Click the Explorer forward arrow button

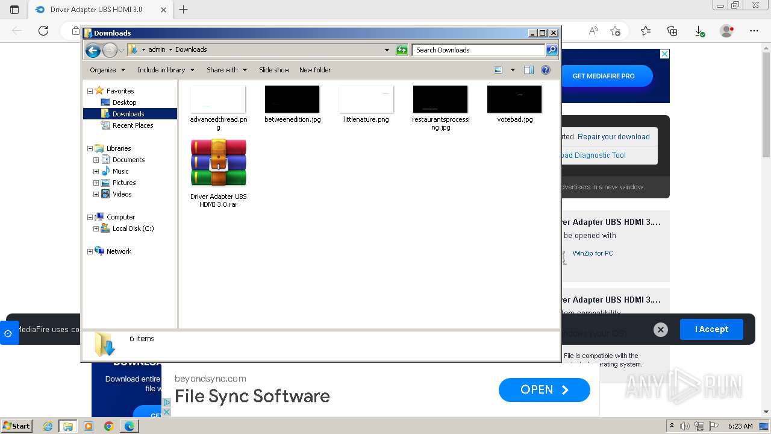click(110, 50)
